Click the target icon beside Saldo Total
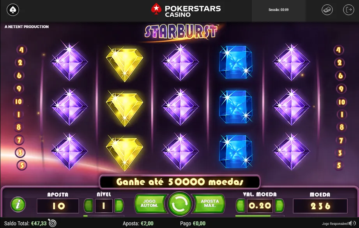The image size is (359, 228). coord(53,223)
